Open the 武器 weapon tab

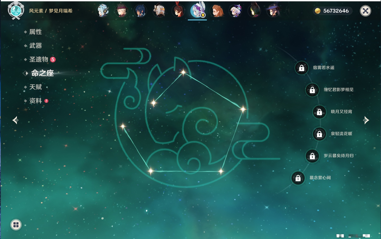35,46
